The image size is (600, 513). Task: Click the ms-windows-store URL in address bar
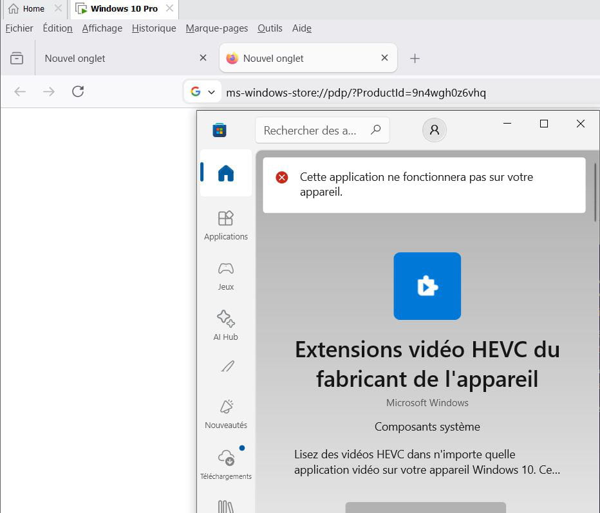[x=356, y=93]
